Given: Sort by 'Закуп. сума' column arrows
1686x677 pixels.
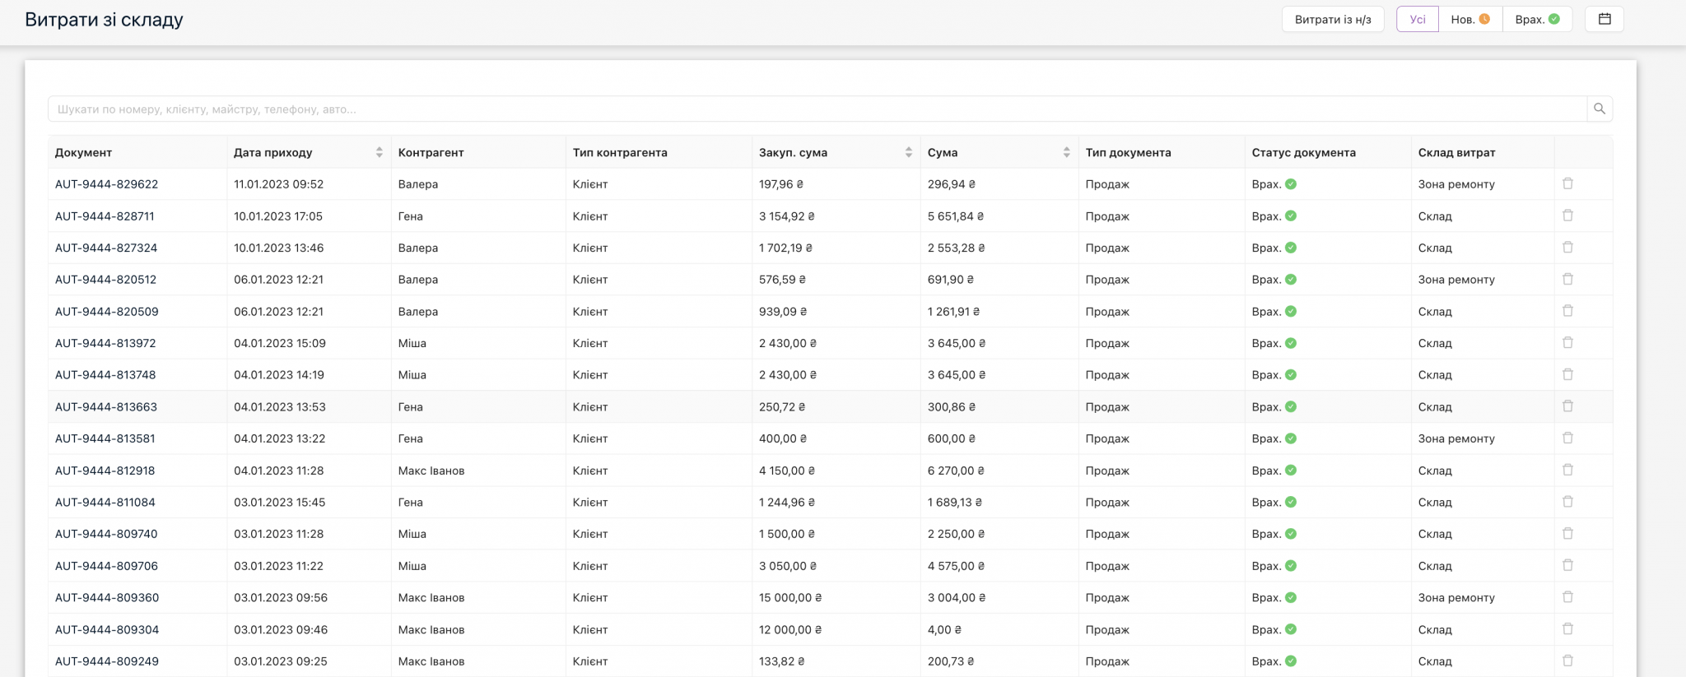Looking at the screenshot, I should tap(908, 152).
